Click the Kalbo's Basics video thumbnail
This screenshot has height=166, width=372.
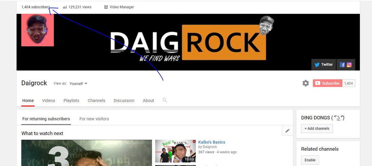point(175,151)
